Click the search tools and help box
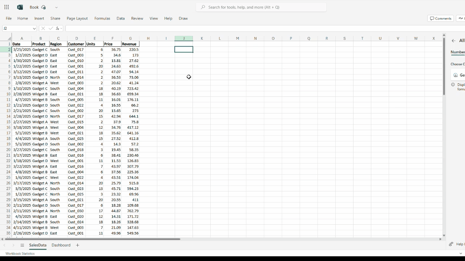Screen dimensions: 465x261 coord(261,7)
